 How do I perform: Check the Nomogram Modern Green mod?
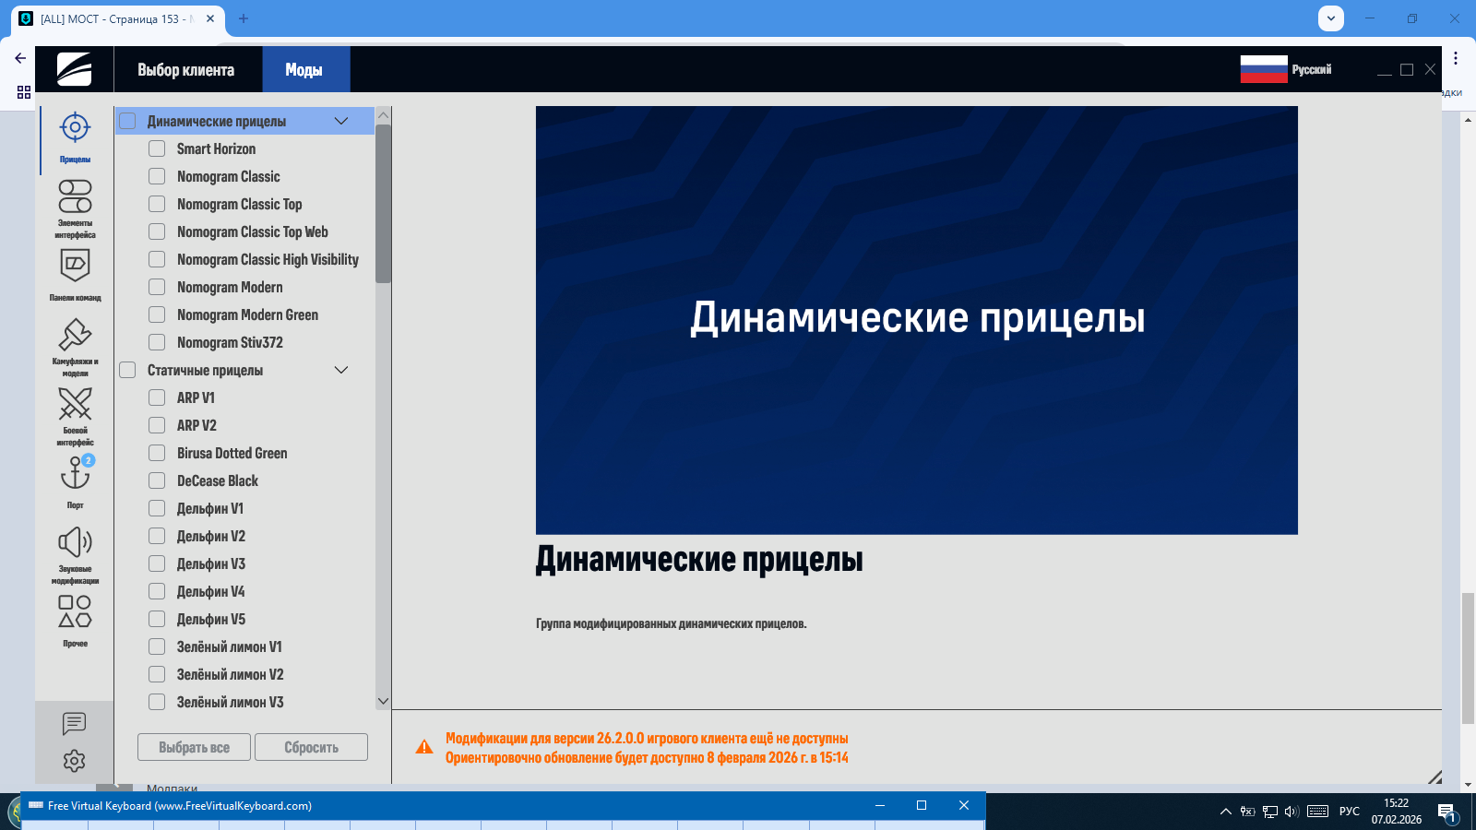pyautogui.click(x=157, y=314)
